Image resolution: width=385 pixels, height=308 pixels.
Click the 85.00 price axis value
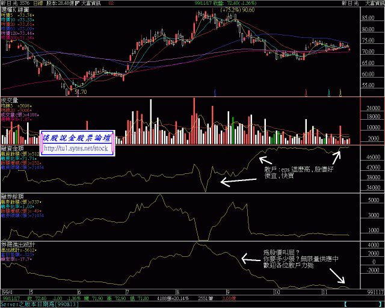pos(368,18)
